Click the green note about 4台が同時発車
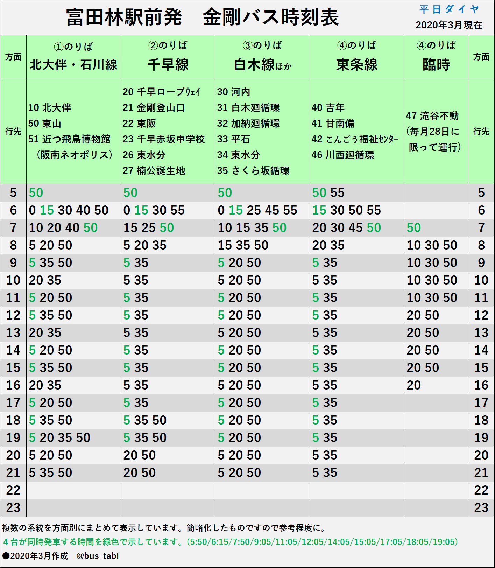Viewport: 495px width, 568px height. click(230, 542)
